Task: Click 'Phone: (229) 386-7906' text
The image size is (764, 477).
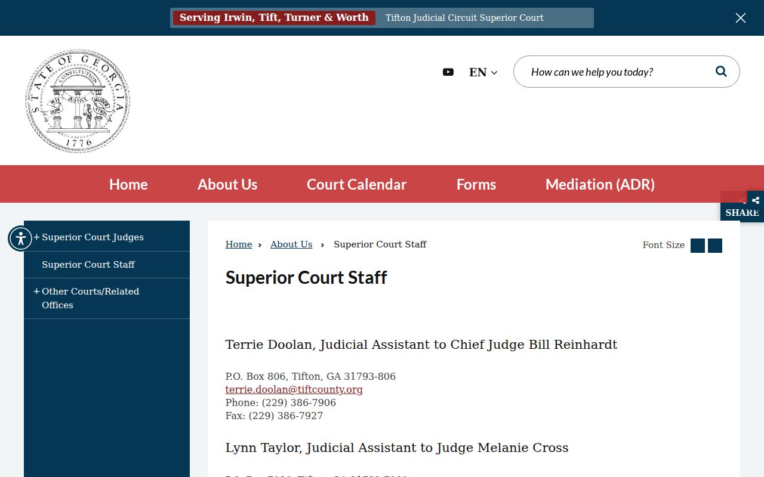Action: [281, 402]
